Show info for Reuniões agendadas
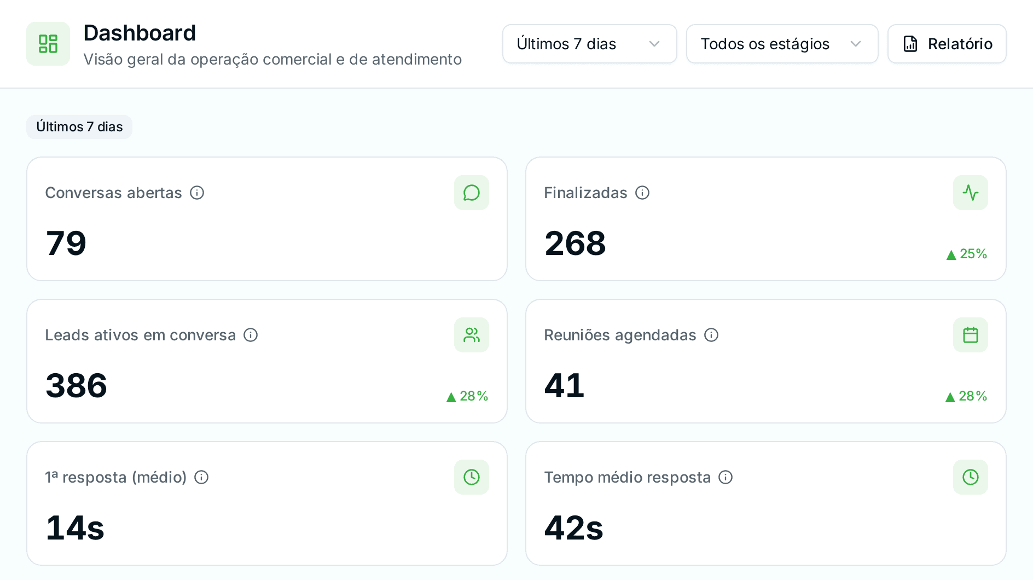This screenshot has height=580, width=1033. click(711, 335)
